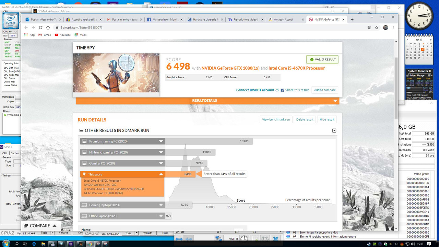Open File Explorer from taskbar

pos(44,244)
